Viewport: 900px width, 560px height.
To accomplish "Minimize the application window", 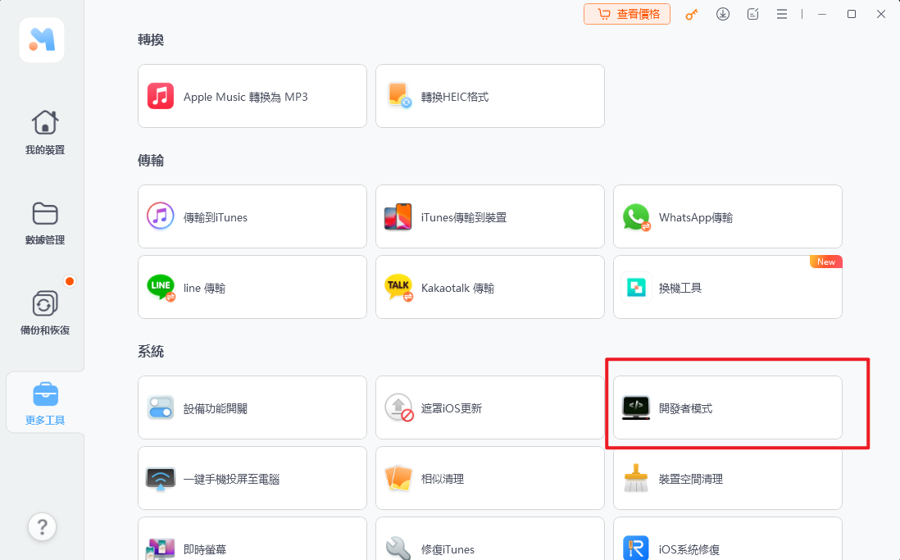I will pyautogui.click(x=822, y=14).
